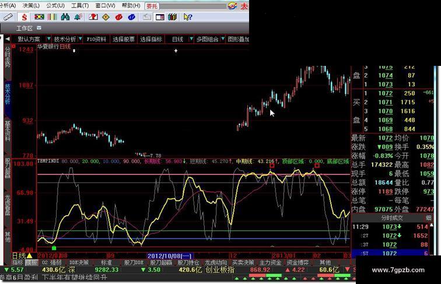The width and height of the screenshot is (441, 284).
Task: Open the F10资料 button
Action: [x=96, y=39]
